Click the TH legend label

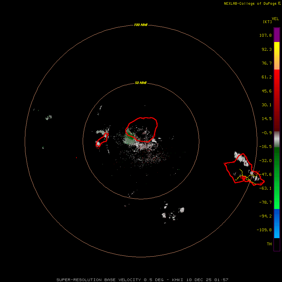pos(269,244)
